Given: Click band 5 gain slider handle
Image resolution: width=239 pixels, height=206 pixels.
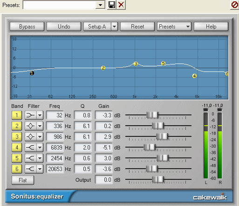Looking at the screenshot, I should (163, 158).
